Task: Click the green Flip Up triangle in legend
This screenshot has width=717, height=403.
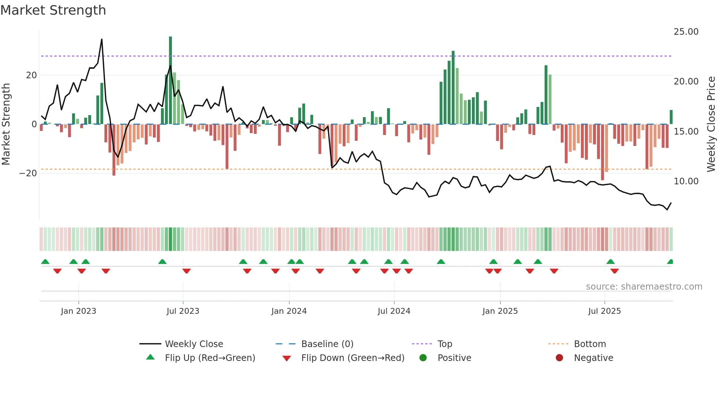Action: point(150,357)
